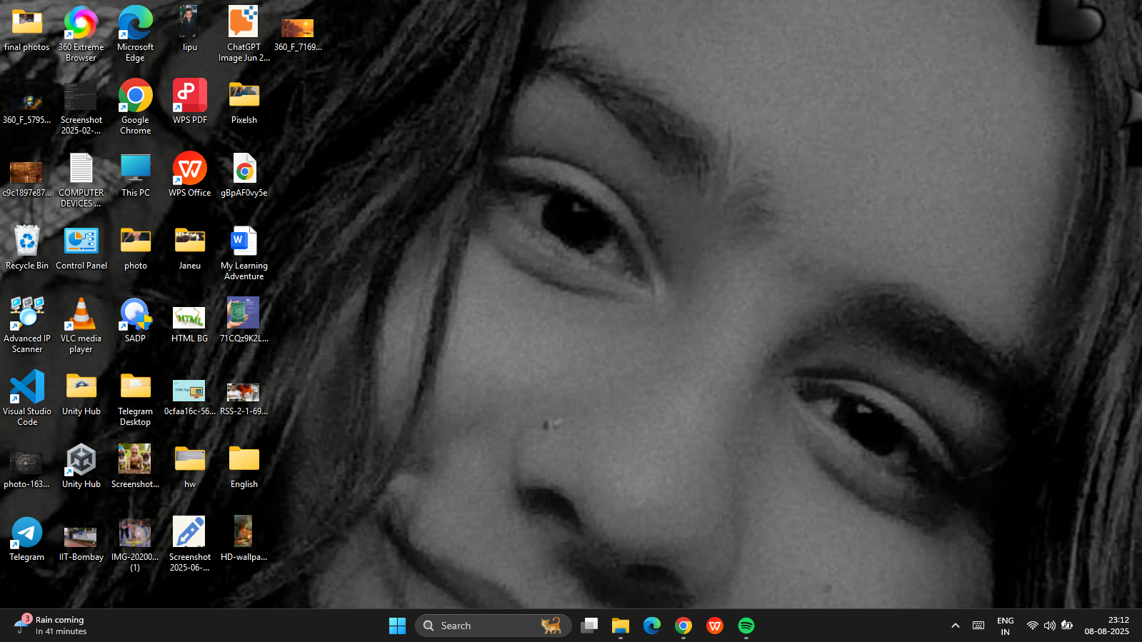Open the Rain coming weather widget

click(x=50, y=626)
